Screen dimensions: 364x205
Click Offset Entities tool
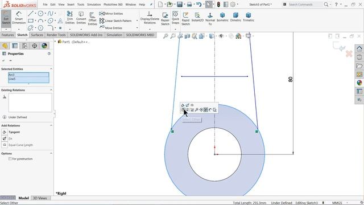pyautogui.click(x=92, y=19)
